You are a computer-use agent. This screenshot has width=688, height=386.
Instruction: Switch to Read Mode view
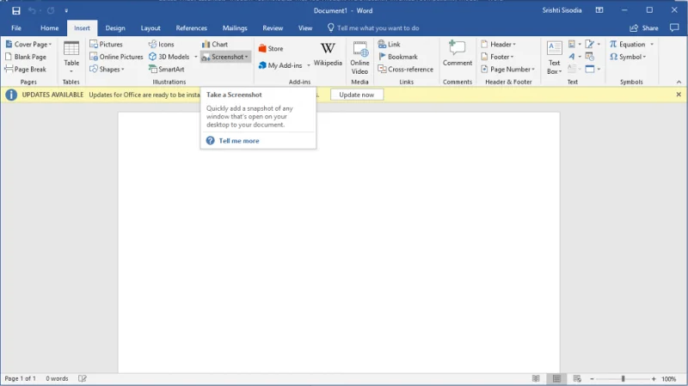(536, 378)
